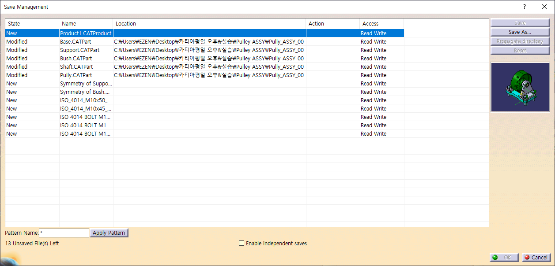Select the Support.CATPart row

204,50
